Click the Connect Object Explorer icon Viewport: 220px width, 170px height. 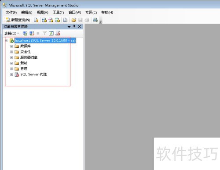pos(25,33)
